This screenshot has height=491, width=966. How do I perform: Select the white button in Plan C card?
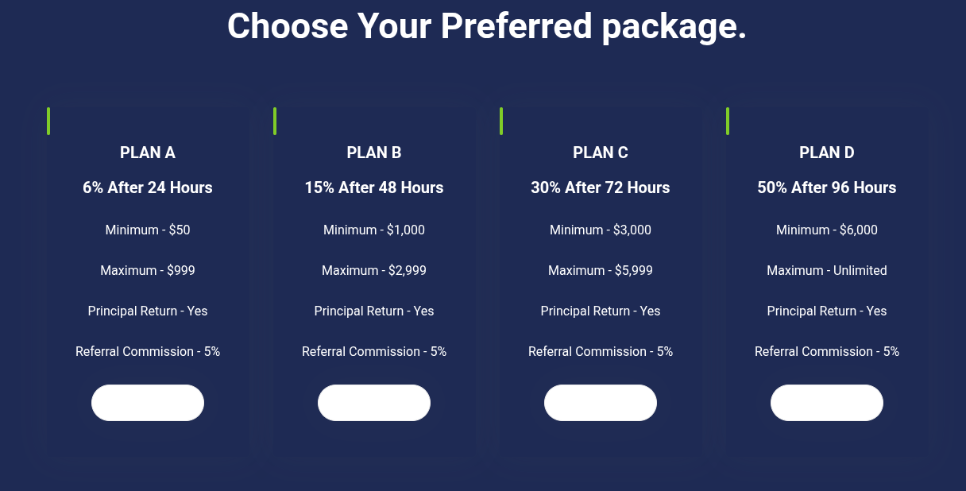tap(601, 403)
